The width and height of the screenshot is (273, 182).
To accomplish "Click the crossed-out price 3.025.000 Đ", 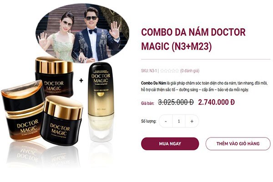I will tap(176, 102).
